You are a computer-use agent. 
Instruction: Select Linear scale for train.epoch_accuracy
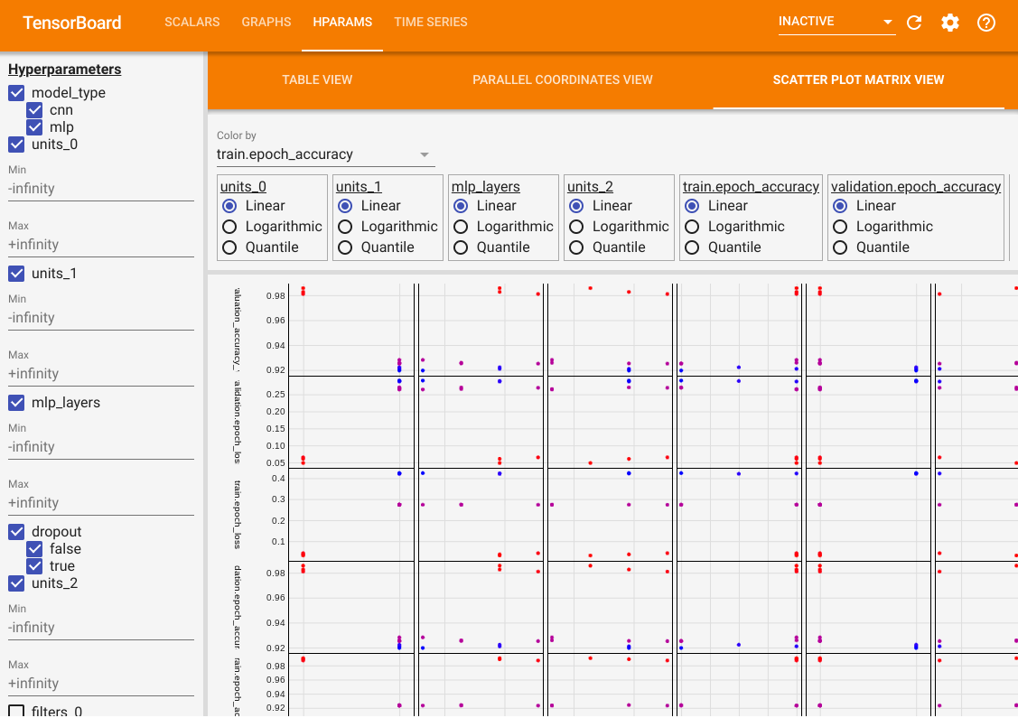pyautogui.click(x=691, y=206)
